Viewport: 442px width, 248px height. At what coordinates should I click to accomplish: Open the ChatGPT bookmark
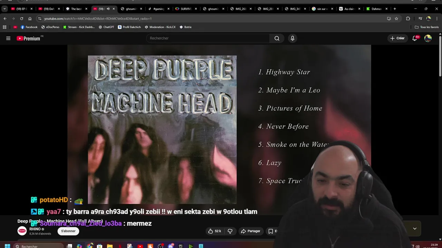[106, 27]
